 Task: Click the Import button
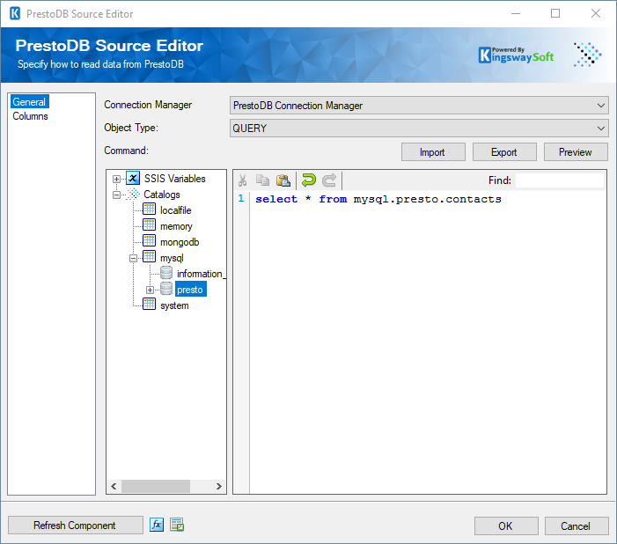point(433,152)
